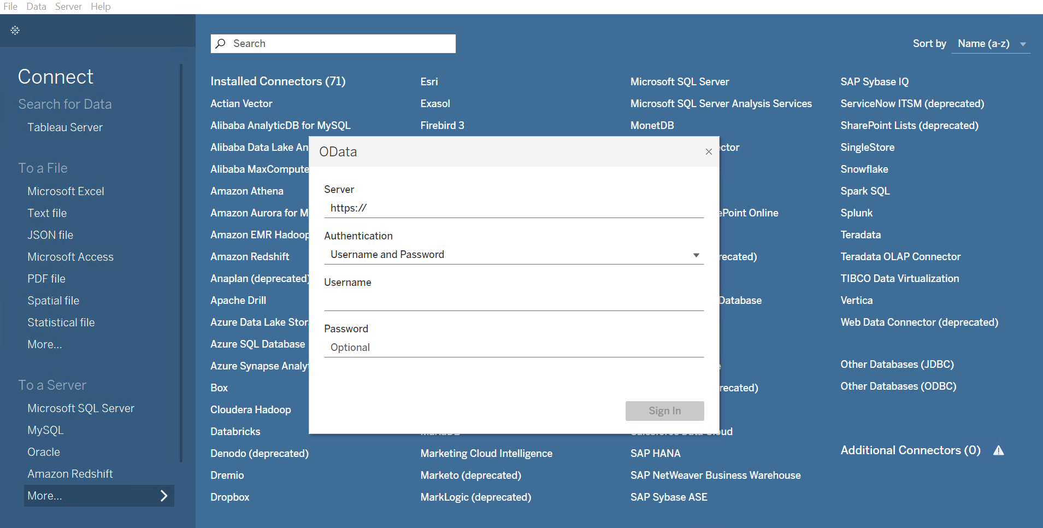Close the OData dialog with the X icon
The width and height of the screenshot is (1043, 528).
[x=708, y=151]
